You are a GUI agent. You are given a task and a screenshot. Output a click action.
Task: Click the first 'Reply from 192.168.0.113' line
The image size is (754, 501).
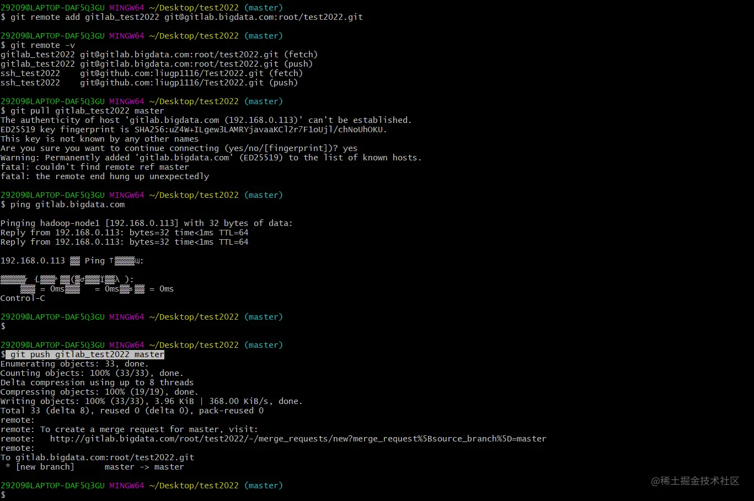[x=124, y=233]
